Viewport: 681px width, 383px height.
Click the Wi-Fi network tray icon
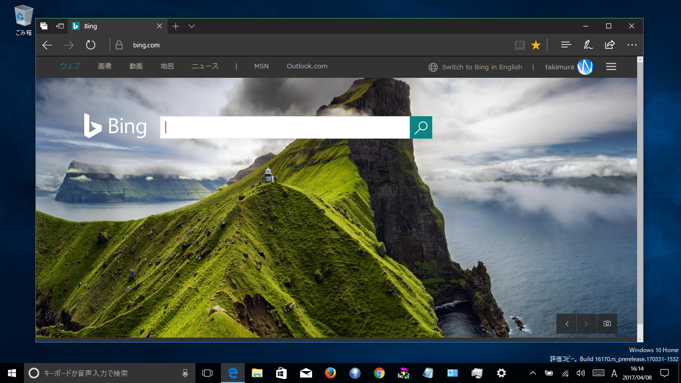coord(565,373)
